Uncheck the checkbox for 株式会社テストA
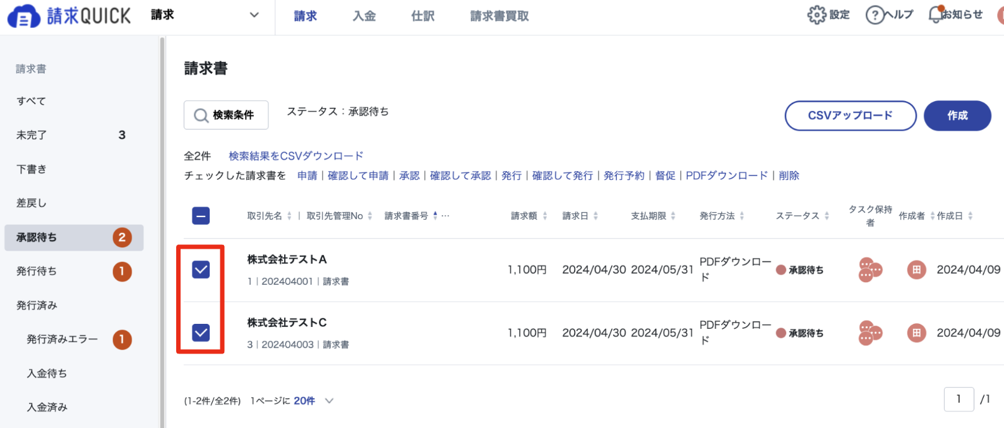The width and height of the screenshot is (1004, 428). (x=201, y=270)
